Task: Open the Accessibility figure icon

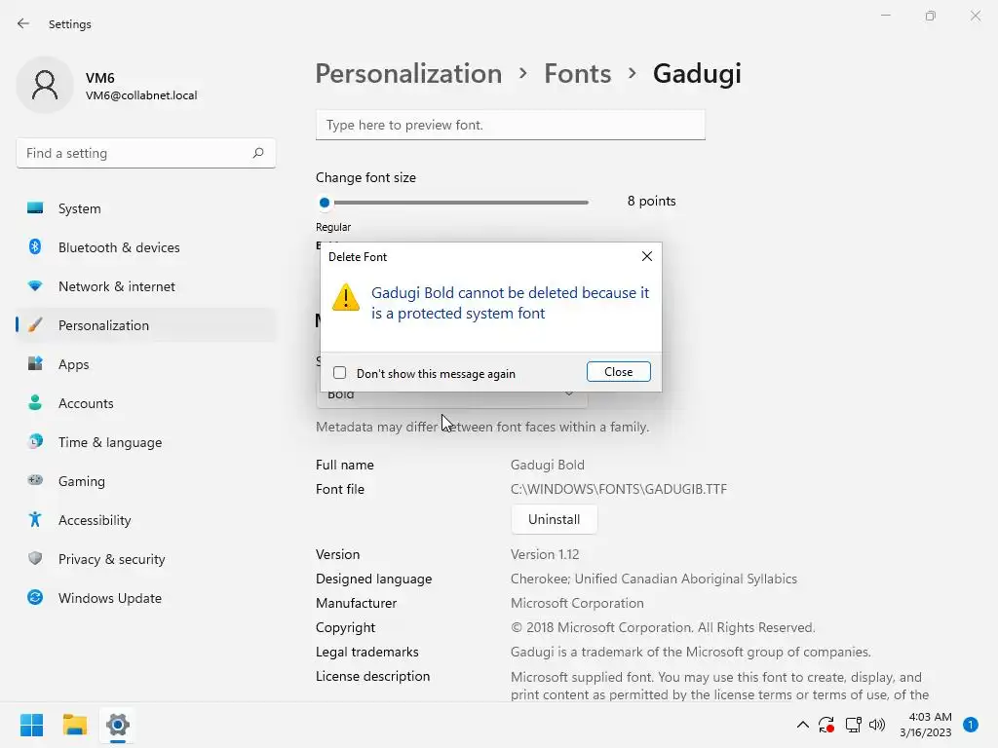Action: pos(35,520)
